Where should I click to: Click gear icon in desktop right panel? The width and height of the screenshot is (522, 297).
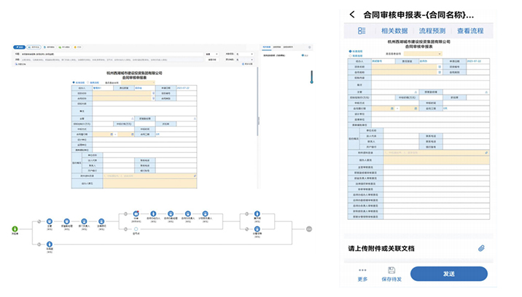tap(310, 47)
